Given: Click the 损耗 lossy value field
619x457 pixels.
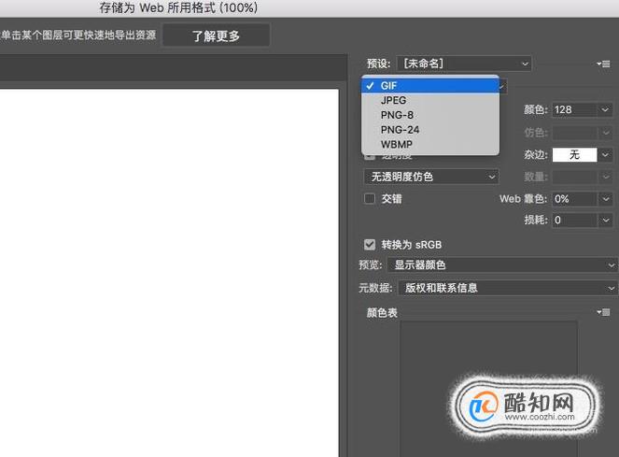Looking at the screenshot, I should 574,220.
